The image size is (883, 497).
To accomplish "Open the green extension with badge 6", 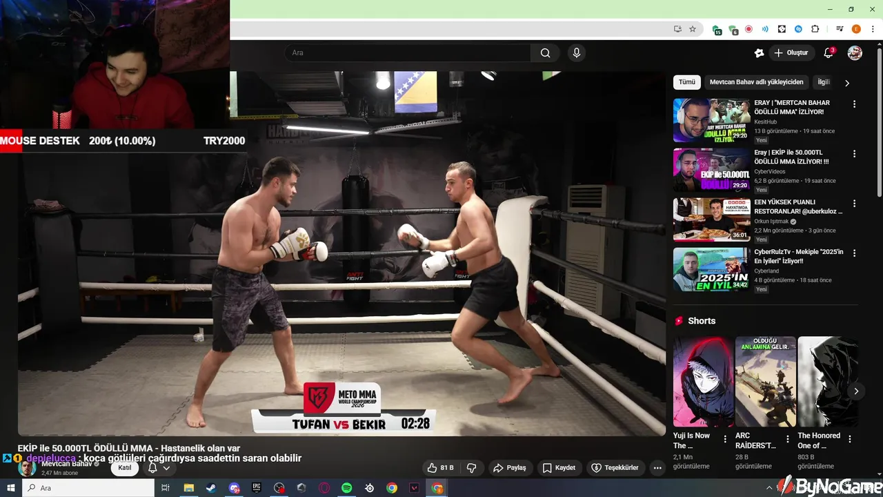I will click(733, 30).
